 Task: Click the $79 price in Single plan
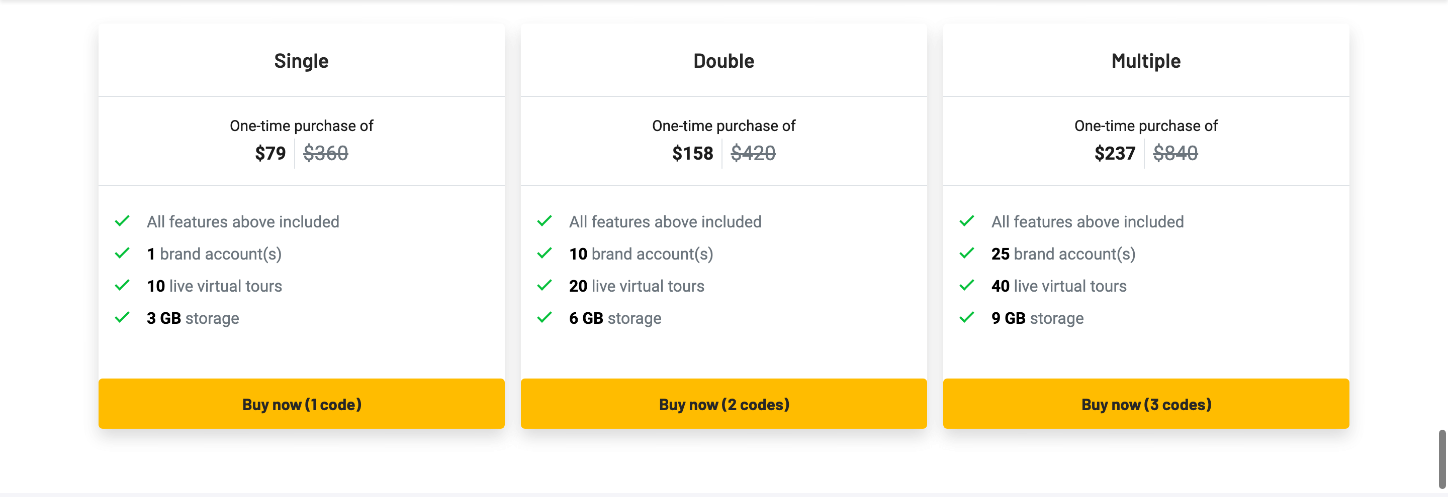pos(270,153)
